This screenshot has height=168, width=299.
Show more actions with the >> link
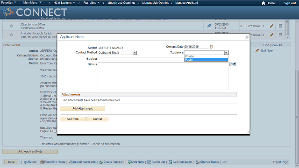click(x=225, y=162)
